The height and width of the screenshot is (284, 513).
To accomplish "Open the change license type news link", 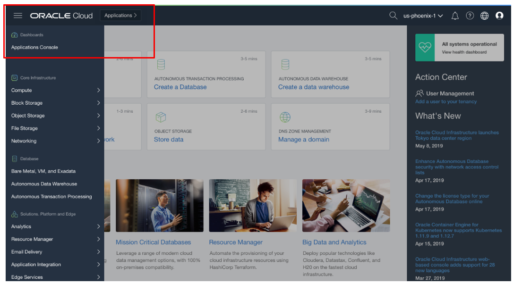I will pos(452,199).
